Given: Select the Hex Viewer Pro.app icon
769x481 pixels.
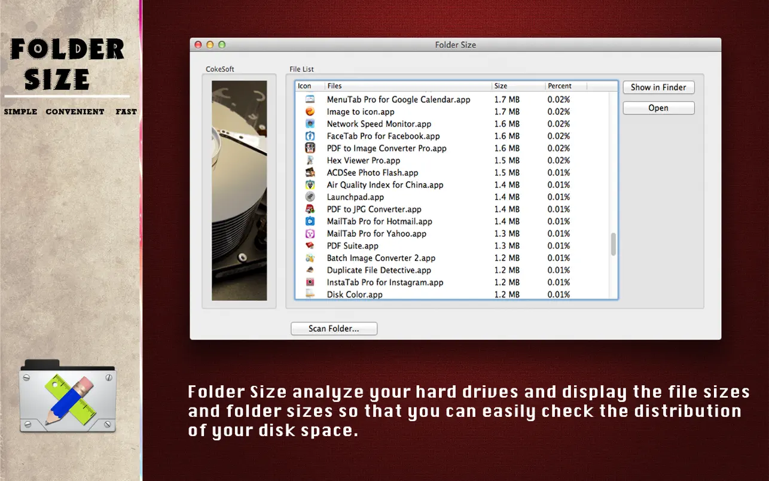Looking at the screenshot, I should click(310, 160).
